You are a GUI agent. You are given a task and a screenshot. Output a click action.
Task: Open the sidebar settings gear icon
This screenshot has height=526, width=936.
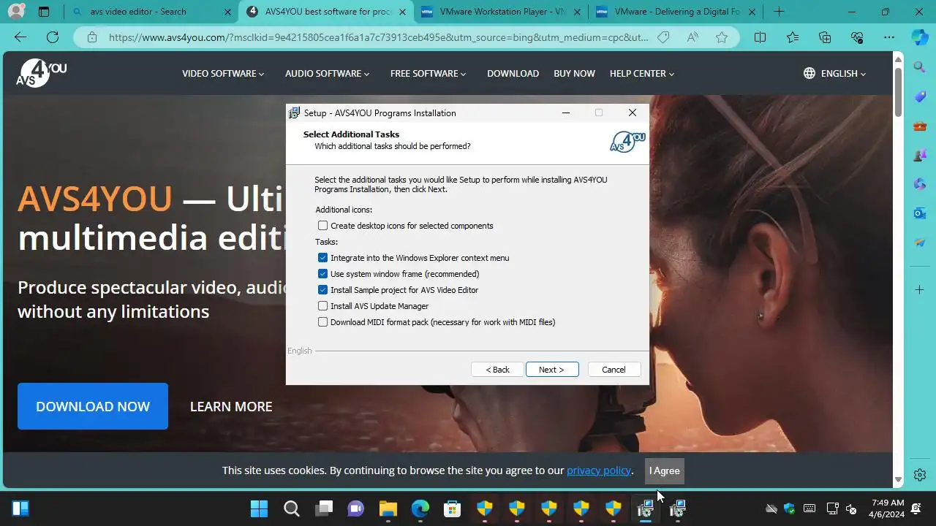tap(920, 475)
